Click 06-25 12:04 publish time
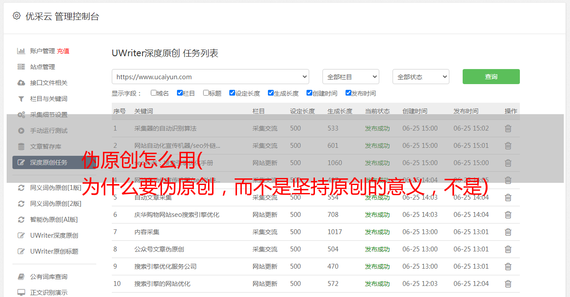This screenshot has width=570, height=297. tap(471, 284)
